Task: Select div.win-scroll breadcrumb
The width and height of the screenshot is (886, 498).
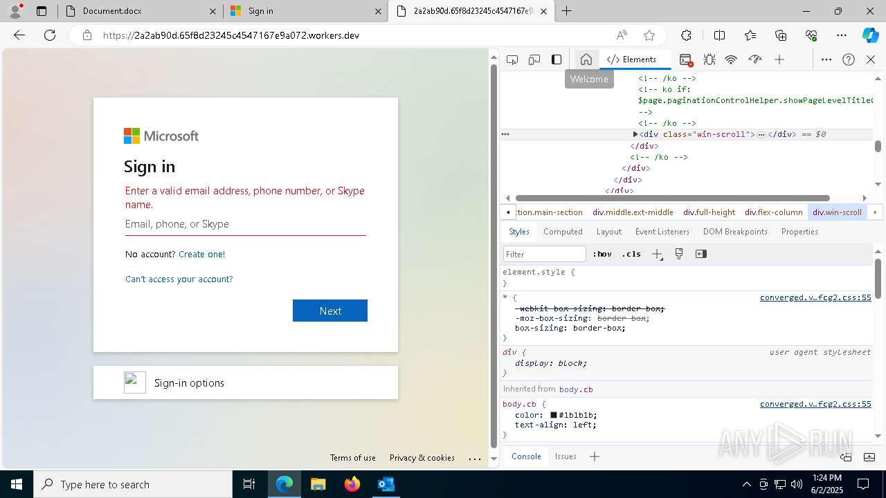Action: pyautogui.click(x=838, y=212)
